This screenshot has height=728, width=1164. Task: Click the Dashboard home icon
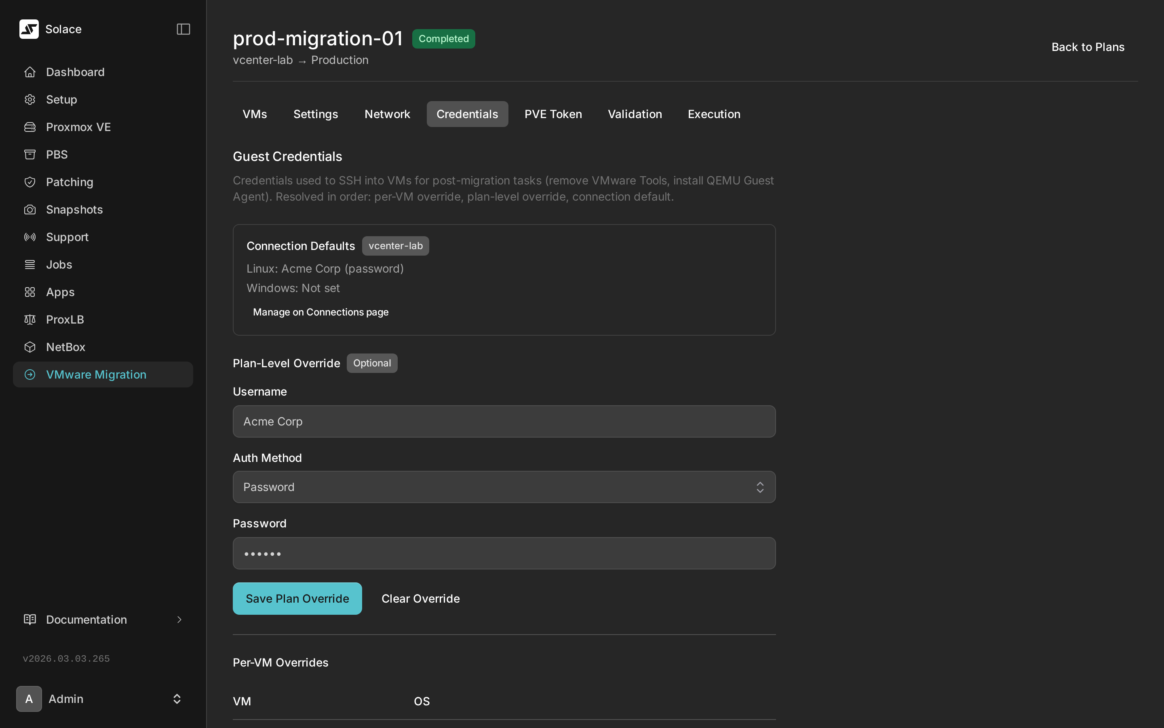pyautogui.click(x=30, y=72)
